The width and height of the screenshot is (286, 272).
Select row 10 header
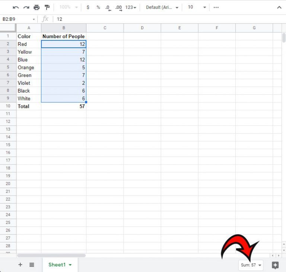pyautogui.click(x=8, y=106)
